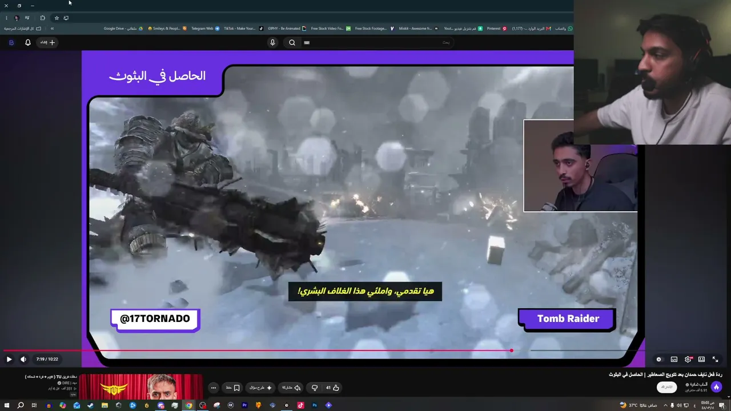Open Pinterest bookmark
Image resolution: width=731 pixels, height=411 pixels.
point(496,29)
